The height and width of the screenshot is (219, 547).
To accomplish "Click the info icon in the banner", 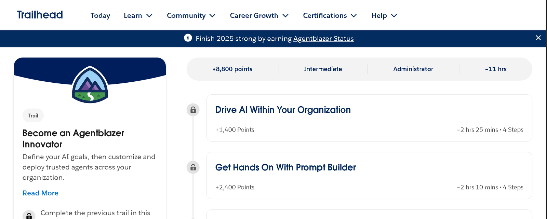I will tap(188, 38).
